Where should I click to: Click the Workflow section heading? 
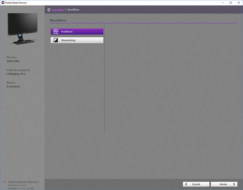(x=58, y=20)
